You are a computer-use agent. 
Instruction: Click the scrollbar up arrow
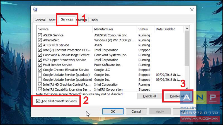coord(187,28)
